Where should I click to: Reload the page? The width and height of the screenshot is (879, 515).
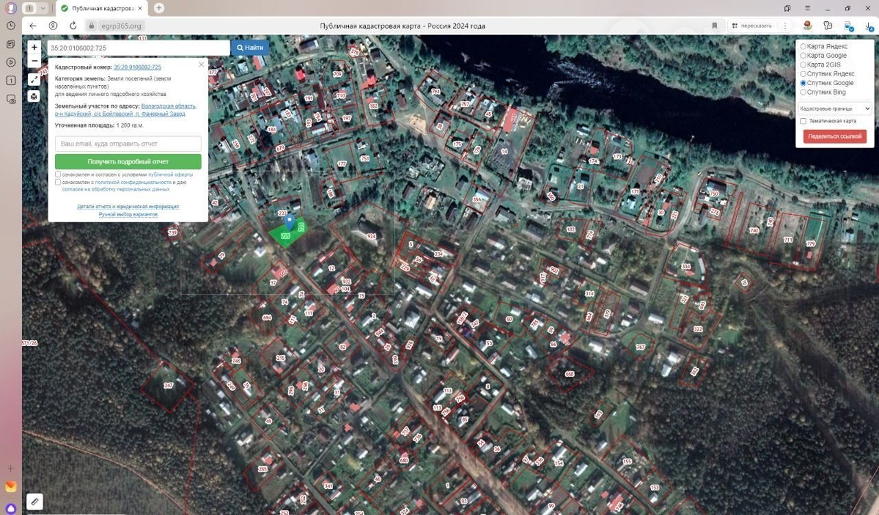[73, 25]
